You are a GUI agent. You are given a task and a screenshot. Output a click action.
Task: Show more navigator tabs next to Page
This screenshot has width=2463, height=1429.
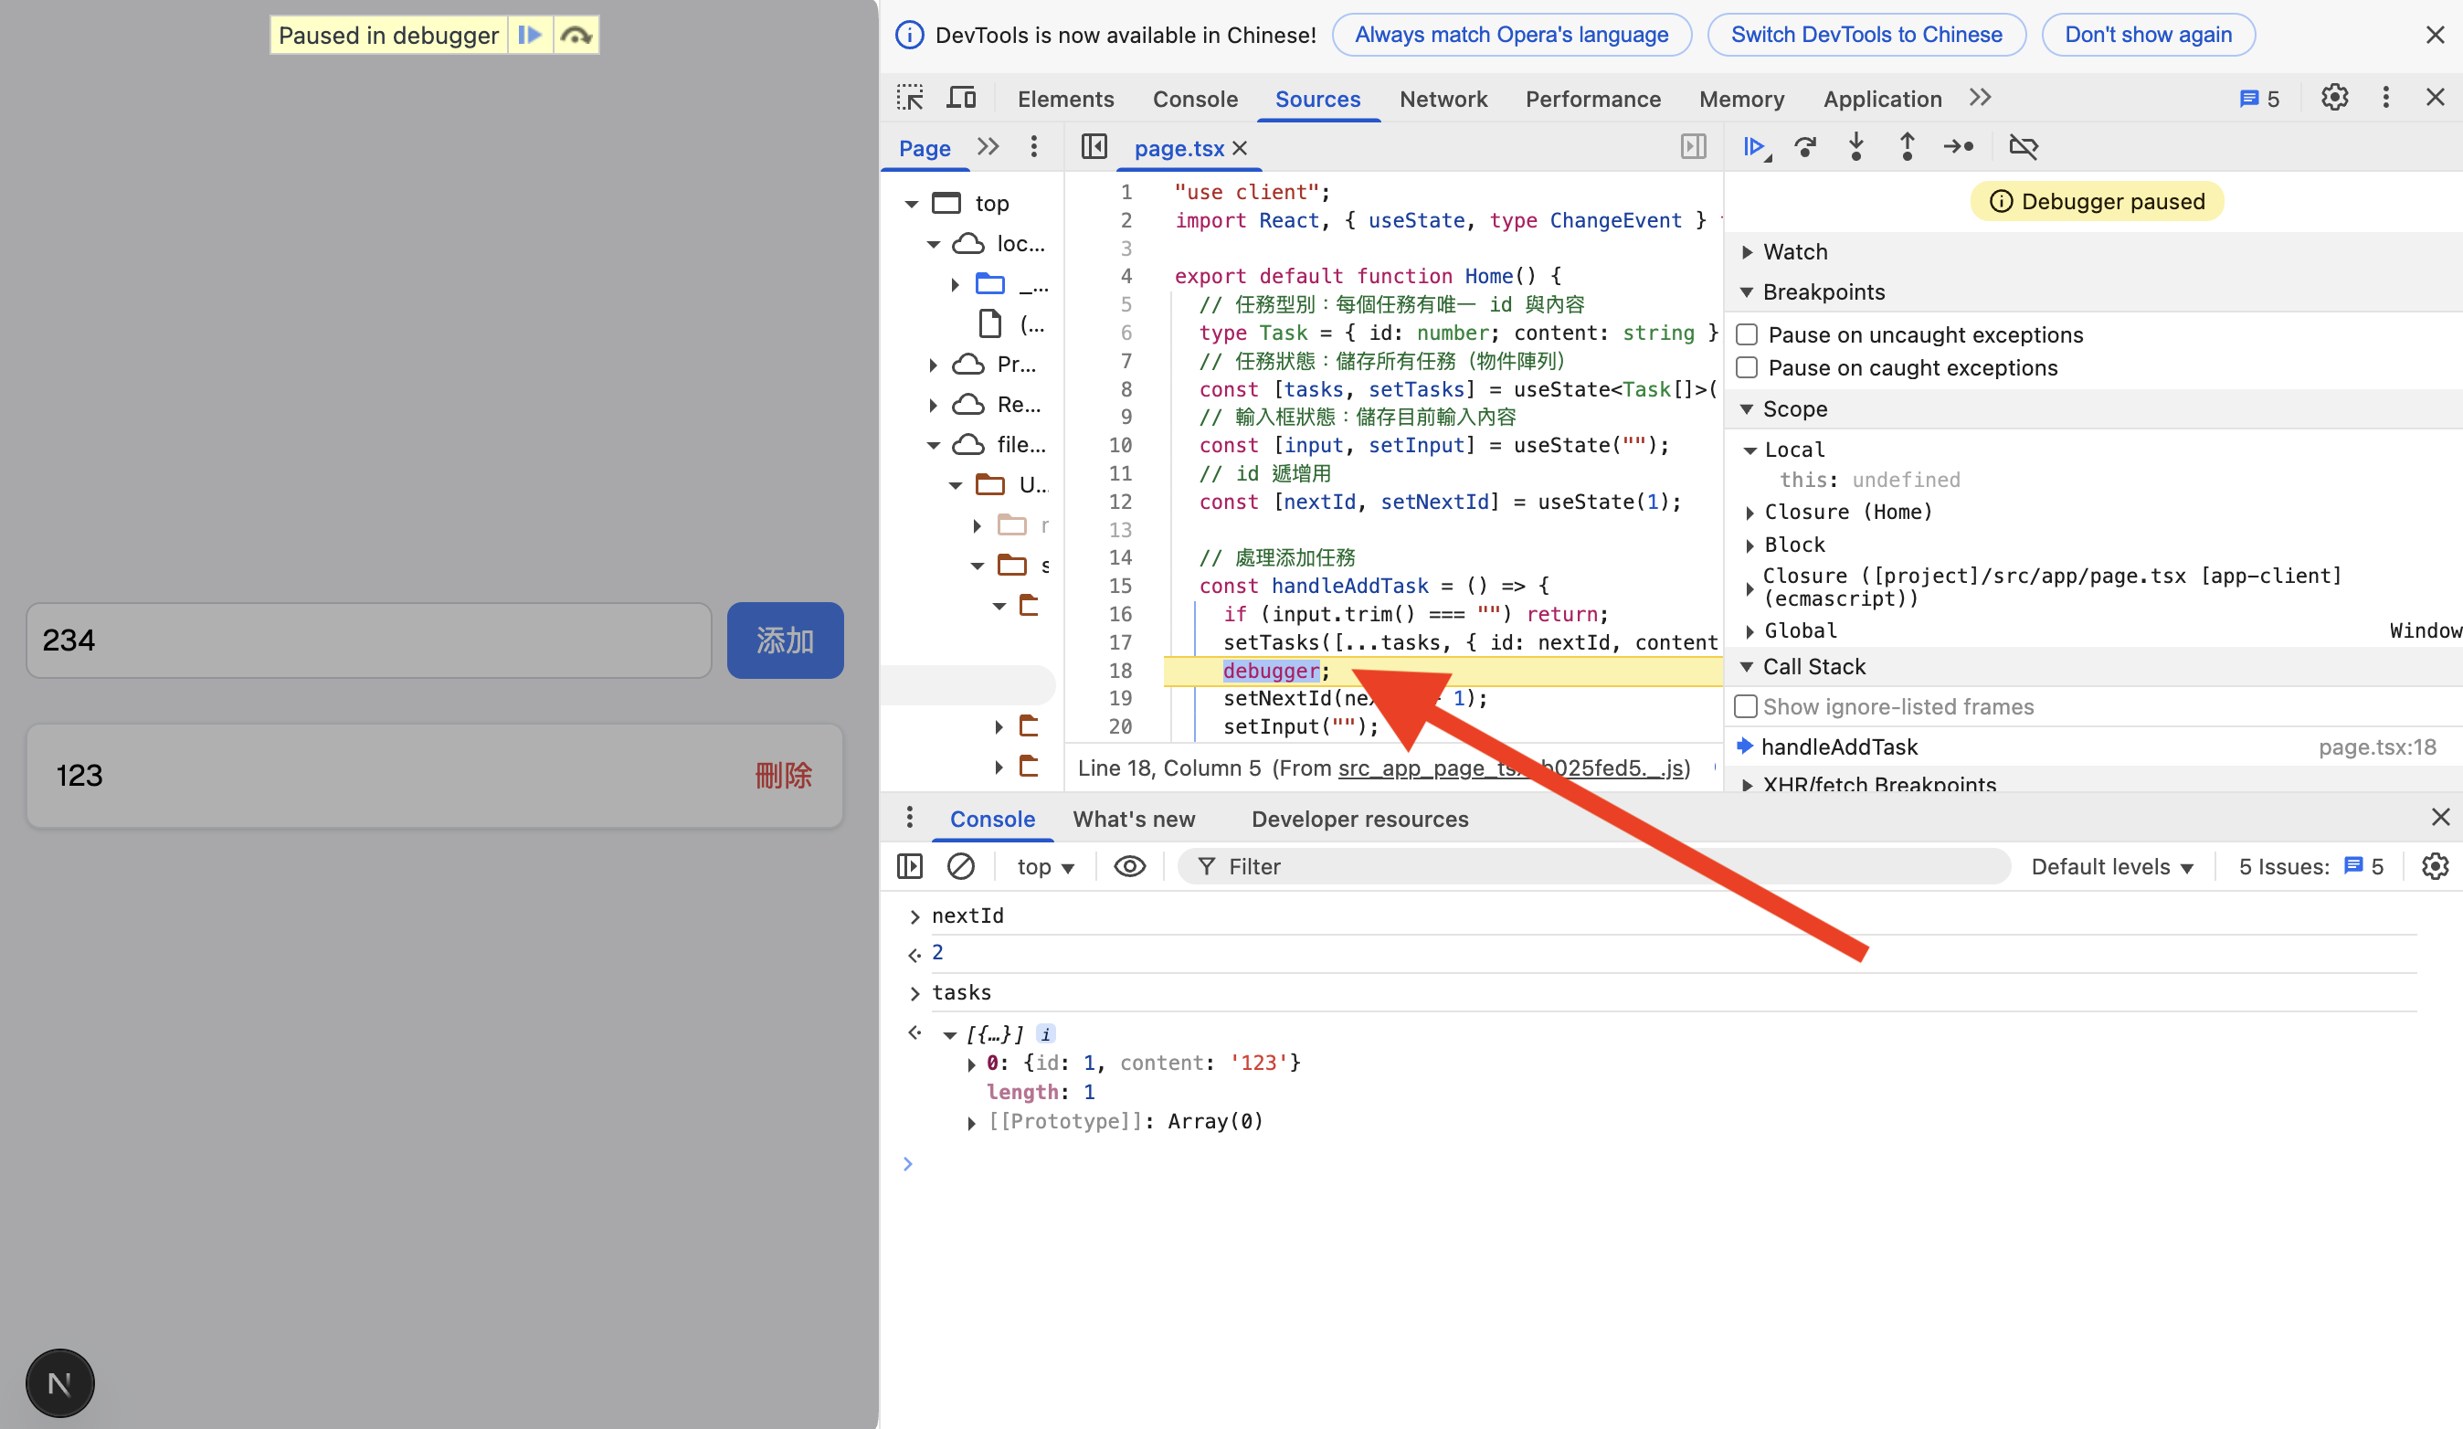point(988,146)
